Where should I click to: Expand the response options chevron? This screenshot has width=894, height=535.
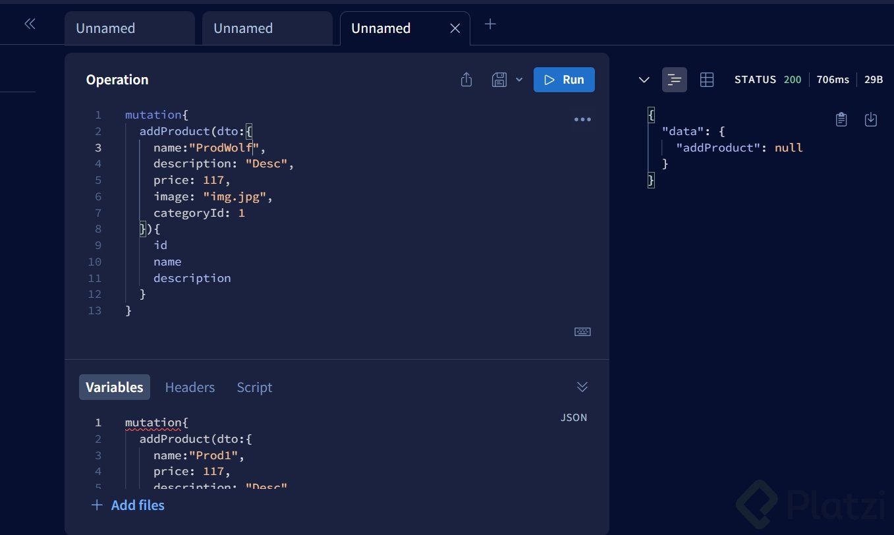644,80
